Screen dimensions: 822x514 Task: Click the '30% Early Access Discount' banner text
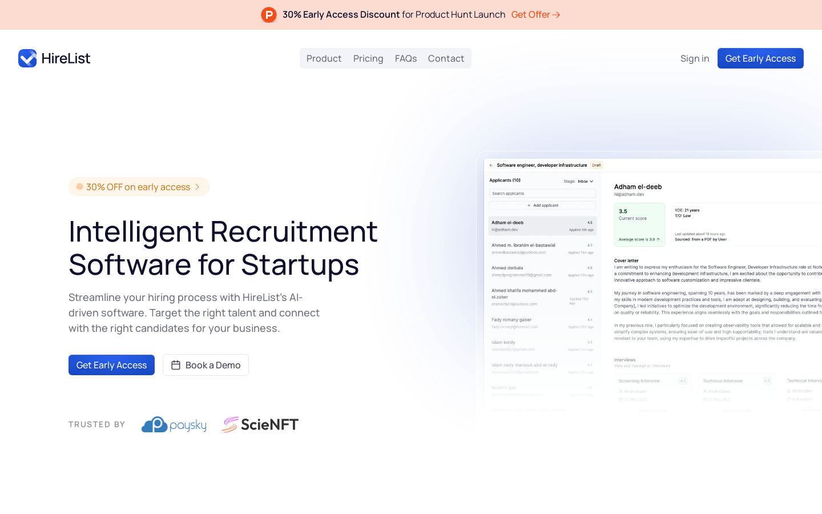tap(341, 15)
